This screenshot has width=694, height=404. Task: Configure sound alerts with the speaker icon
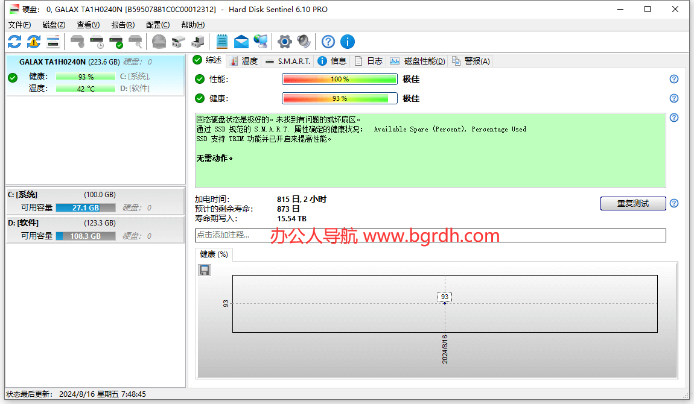(304, 42)
